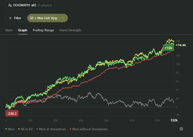The width and height of the screenshot is (193, 137).
Task: Click the 16k y-axis label
Action: 178,41
